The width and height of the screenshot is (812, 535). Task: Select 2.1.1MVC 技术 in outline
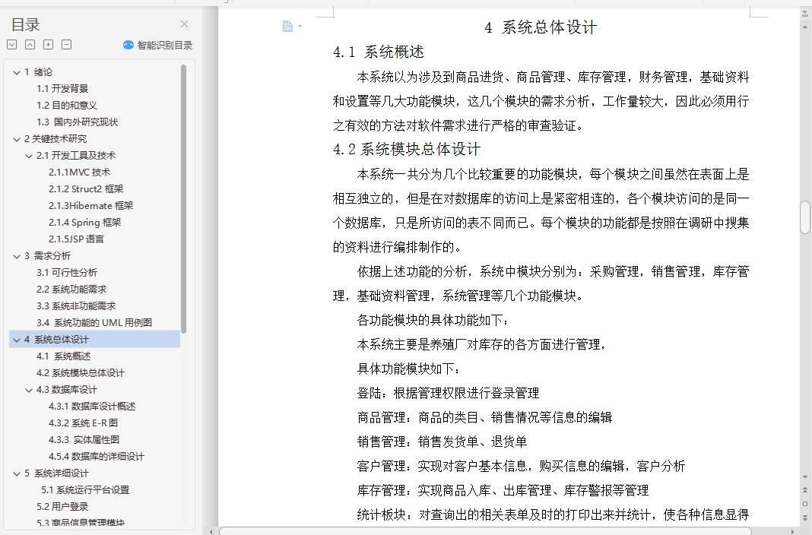79,173
